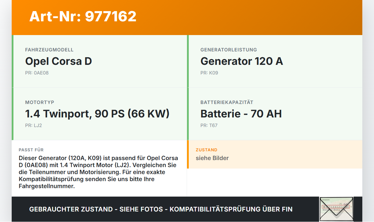This screenshot has width=374, height=222.
Task: Click the "GENERATORLEISTUNG" label
Action: click(229, 50)
